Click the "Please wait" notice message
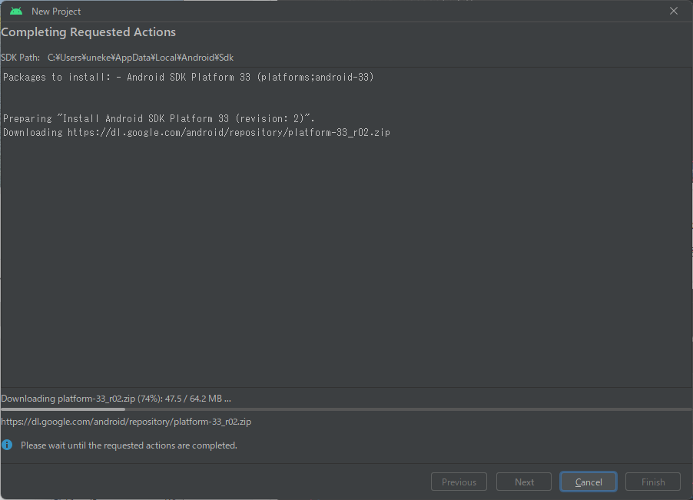 click(x=129, y=445)
